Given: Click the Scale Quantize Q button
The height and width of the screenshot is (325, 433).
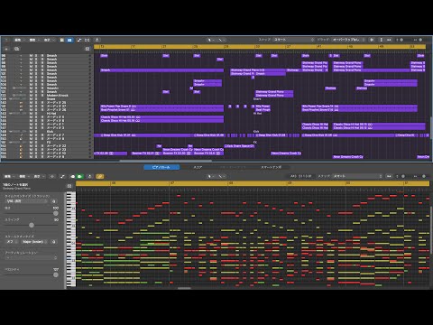Looking at the screenshot, I should point(54,242).
